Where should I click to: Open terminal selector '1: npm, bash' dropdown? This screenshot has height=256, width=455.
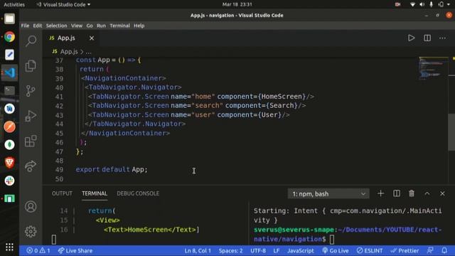point(328,193)
